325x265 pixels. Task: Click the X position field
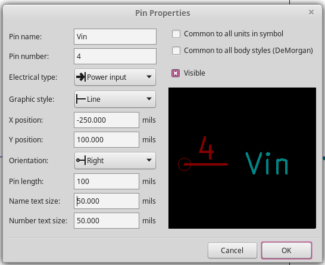[x=107, y=120]
